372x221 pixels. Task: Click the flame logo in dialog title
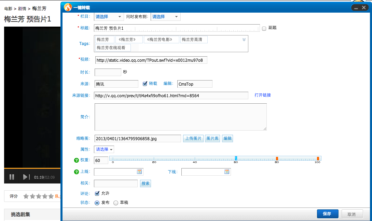pyautogui.click(x=68, y=7)
